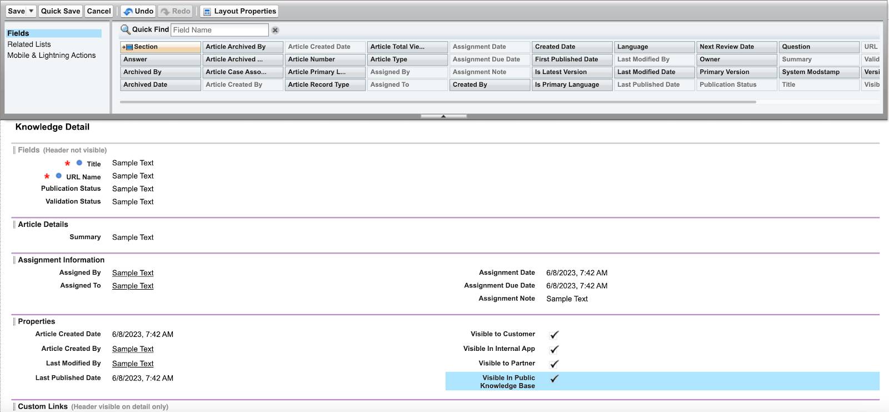
Task: Toggle the Visible to Partner checkmark
Action: tap(554, 364)
